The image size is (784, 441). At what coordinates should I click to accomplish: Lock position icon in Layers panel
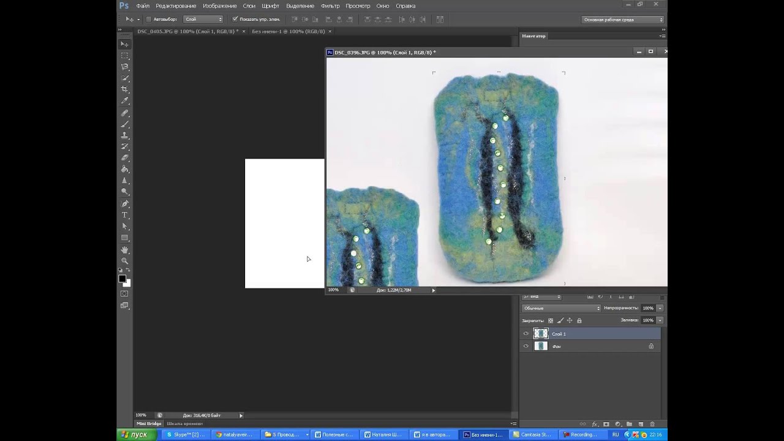pos(570,320)
